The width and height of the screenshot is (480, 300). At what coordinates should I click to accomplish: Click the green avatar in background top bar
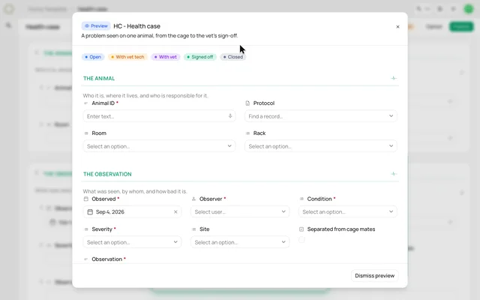469,9
